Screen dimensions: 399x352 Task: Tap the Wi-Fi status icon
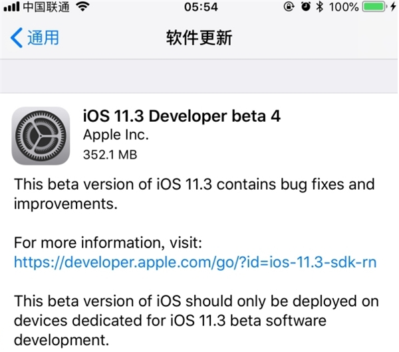(82, 8)
